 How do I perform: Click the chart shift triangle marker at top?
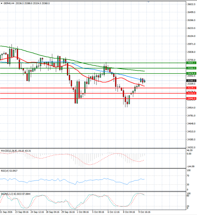148,2
